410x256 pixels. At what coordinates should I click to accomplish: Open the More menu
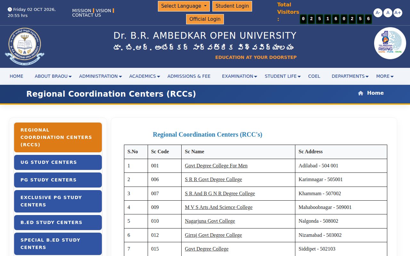(385, 76)
